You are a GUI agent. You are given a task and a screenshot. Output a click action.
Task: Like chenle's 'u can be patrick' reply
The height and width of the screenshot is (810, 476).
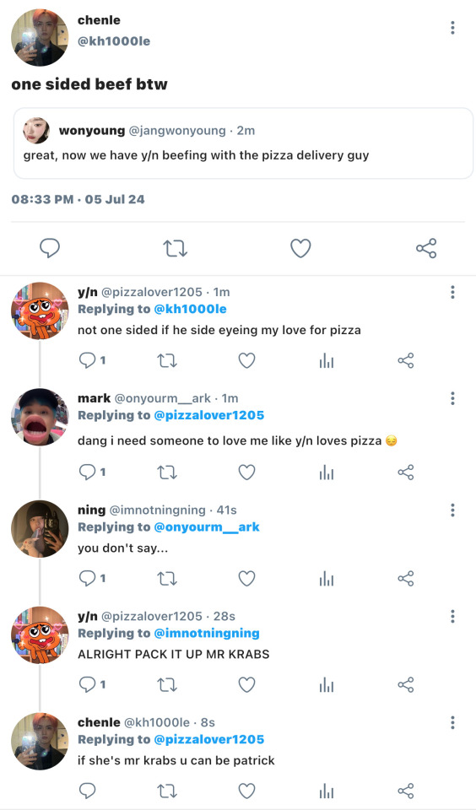pyautogui.click(x=246, y=791)
